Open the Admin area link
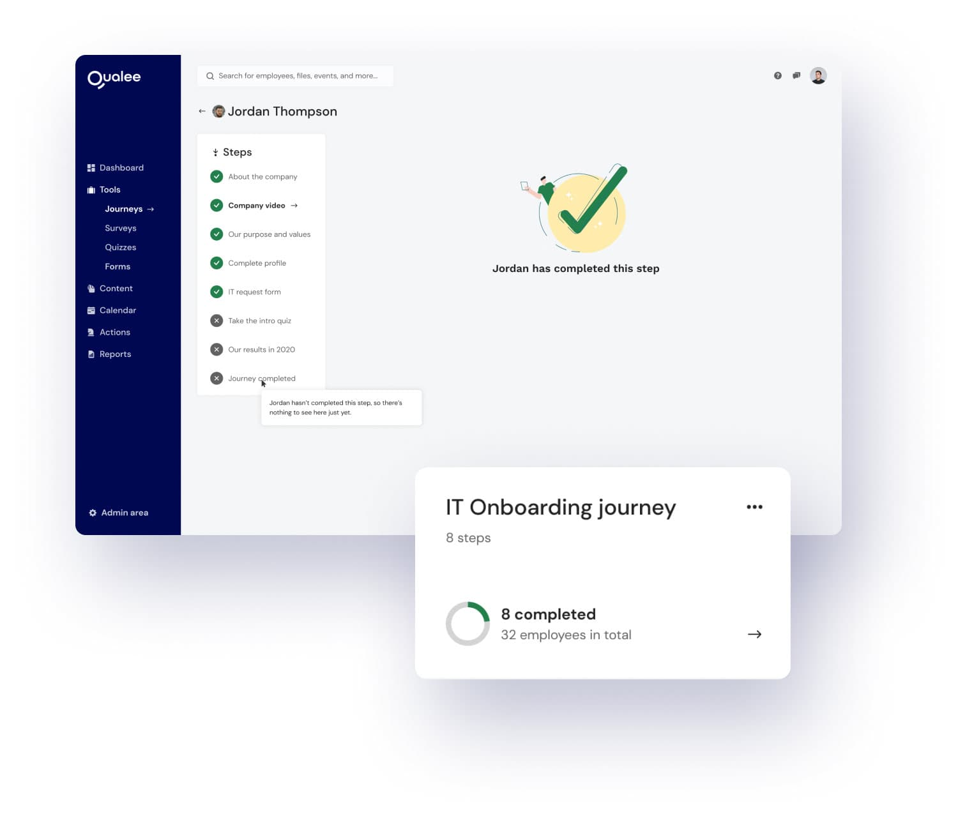958x816 pixels. click(x=125, y=513)
